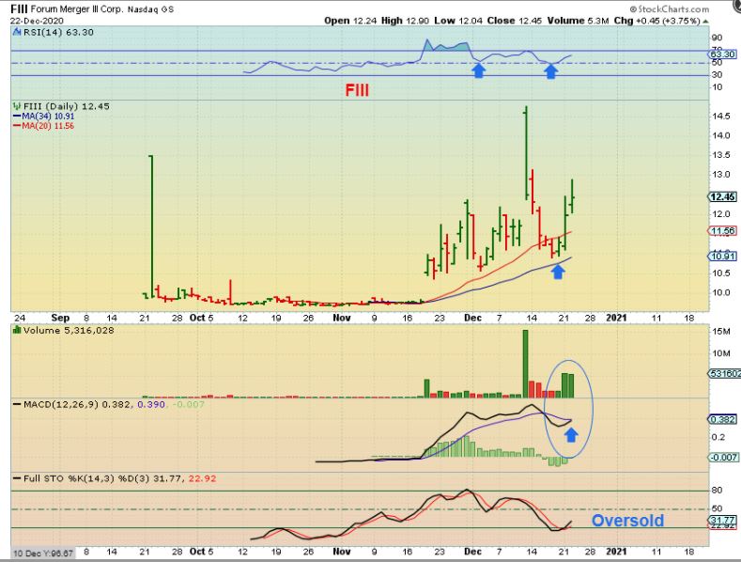Click the Sep label on the date axis

[60, 318]
